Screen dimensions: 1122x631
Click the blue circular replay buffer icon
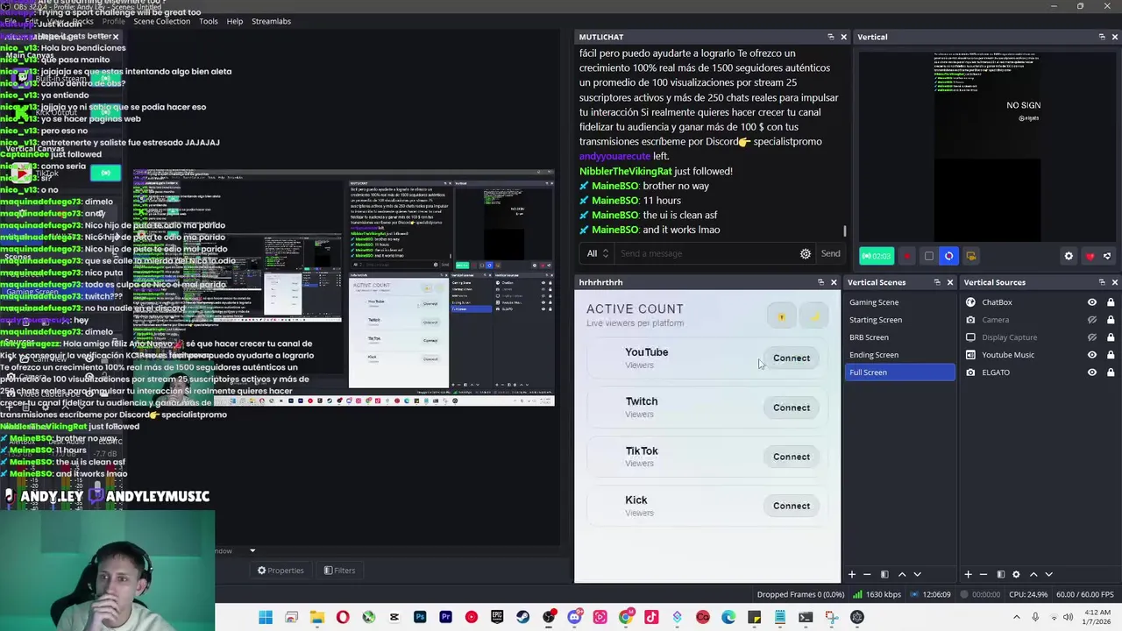[949, 256]
